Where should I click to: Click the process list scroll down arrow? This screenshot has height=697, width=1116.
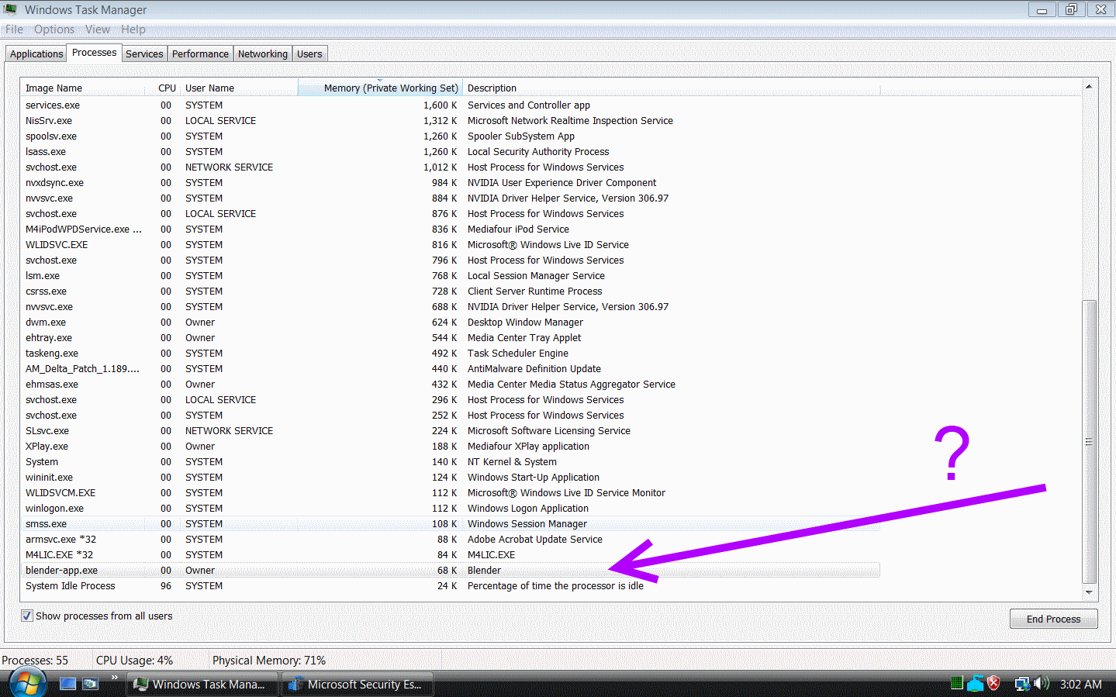pos(1089,592)
